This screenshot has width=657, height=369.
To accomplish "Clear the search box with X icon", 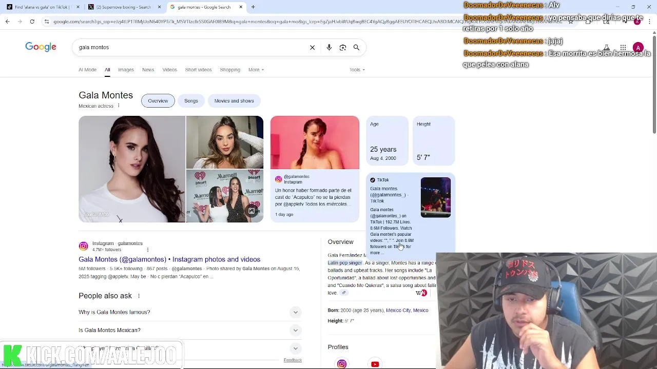I will coord(312,48).
